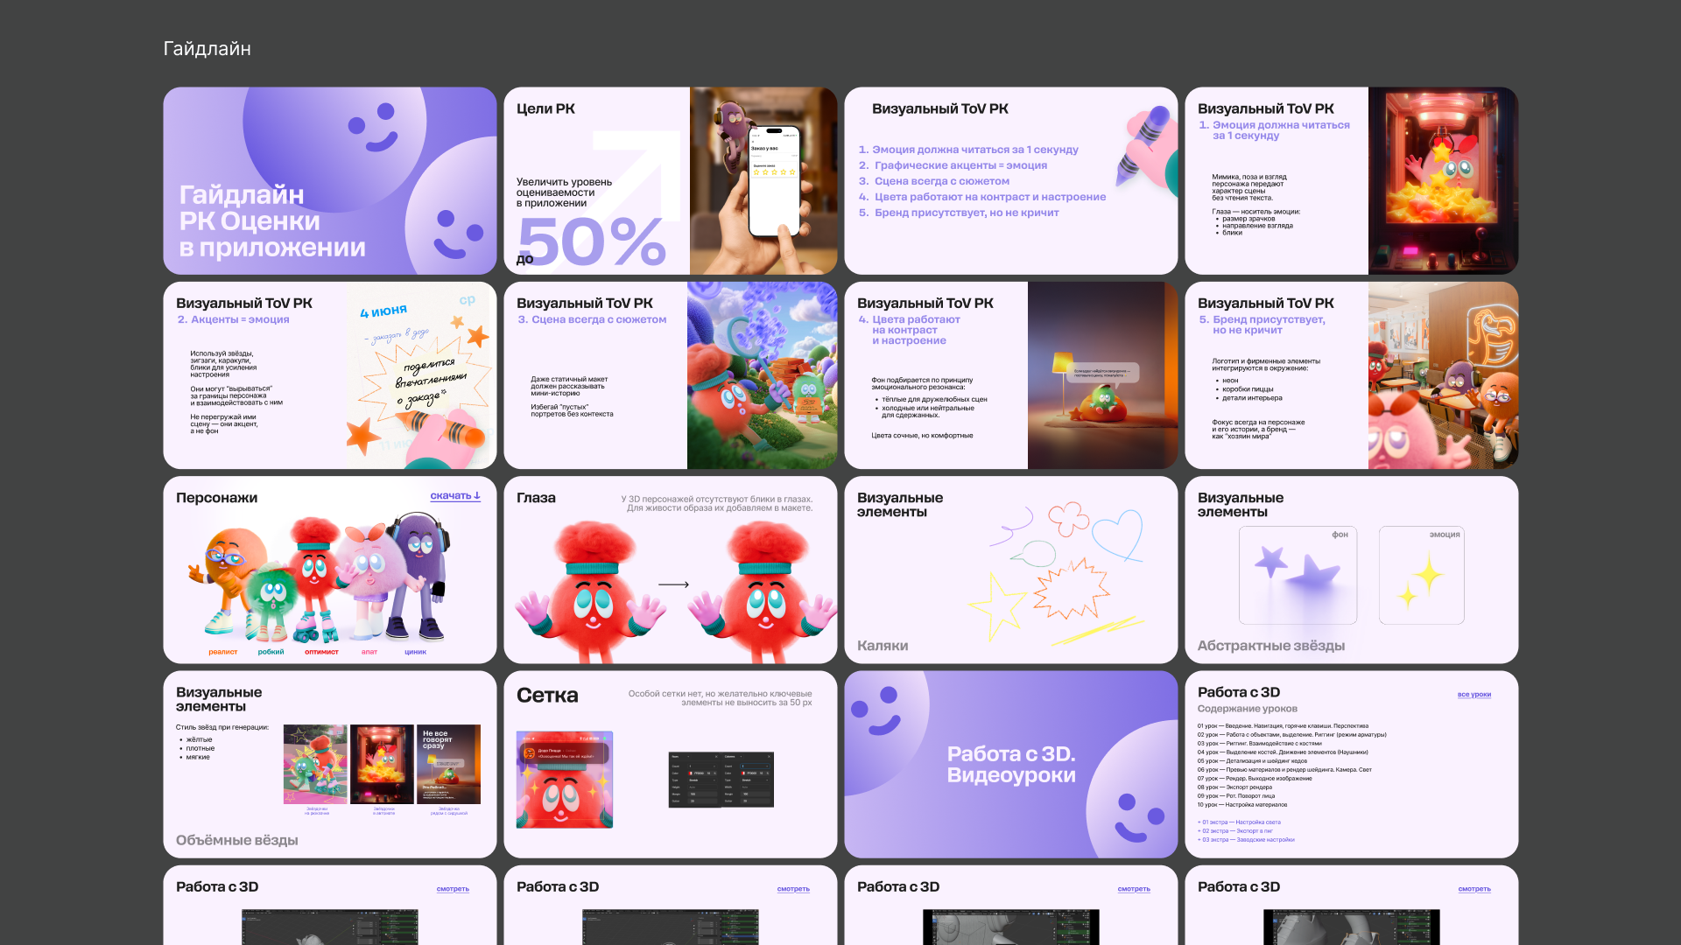Click the arrow between characters on Глаза slide
This screenshot has height=945, width=1681.
(673, 584)
